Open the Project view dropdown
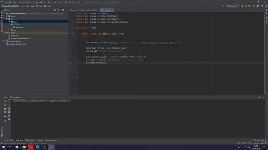 pyautogui.click(x=10, y=10)
